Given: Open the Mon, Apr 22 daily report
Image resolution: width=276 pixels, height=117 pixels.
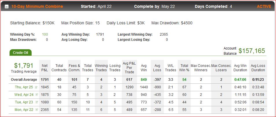Looking at the screenshot, I should coord(24,109).
